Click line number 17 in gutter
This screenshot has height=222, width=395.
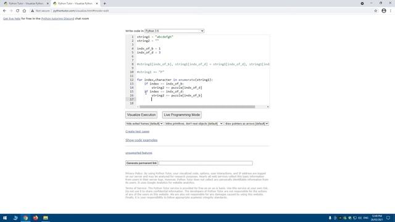pos(131,99)
